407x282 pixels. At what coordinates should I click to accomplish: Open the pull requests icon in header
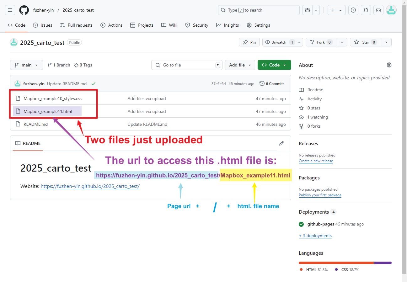[366, 10]
